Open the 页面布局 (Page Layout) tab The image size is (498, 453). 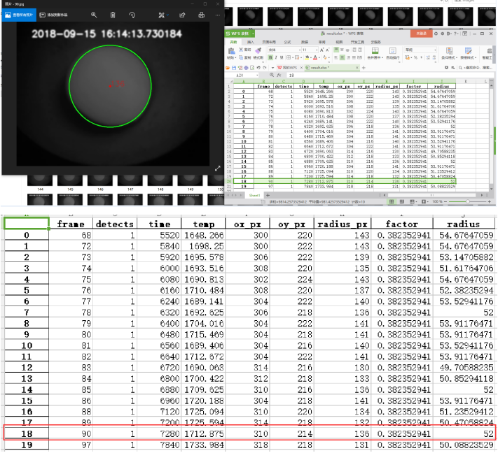coord(269,42)
